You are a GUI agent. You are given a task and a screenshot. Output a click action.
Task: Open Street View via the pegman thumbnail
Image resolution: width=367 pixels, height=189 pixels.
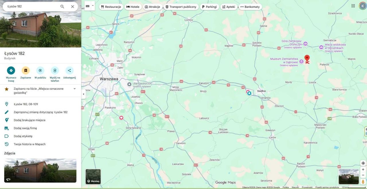pos(348,177)
